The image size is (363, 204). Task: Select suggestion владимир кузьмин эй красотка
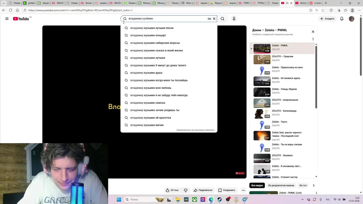(x=169, y=118)
